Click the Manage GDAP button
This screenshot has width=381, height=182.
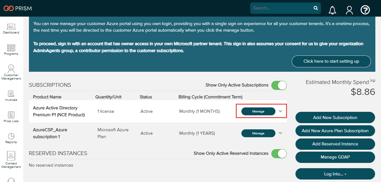coord(335,157)
